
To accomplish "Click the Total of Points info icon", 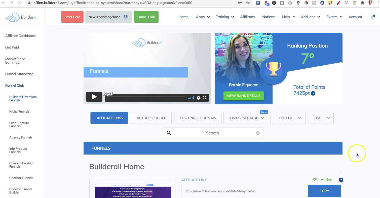I will coord(313,93).
